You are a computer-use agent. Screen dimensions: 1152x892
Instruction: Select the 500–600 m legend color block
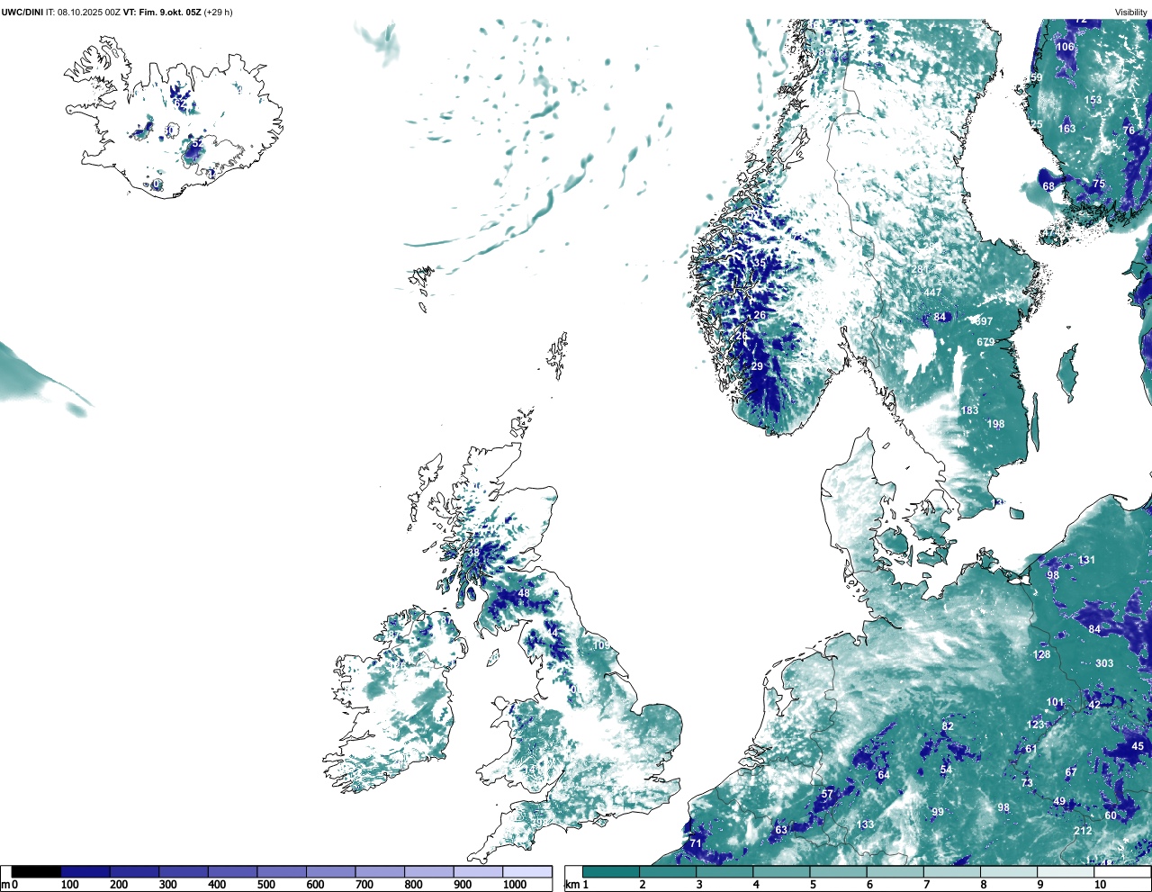click(282, 872)
